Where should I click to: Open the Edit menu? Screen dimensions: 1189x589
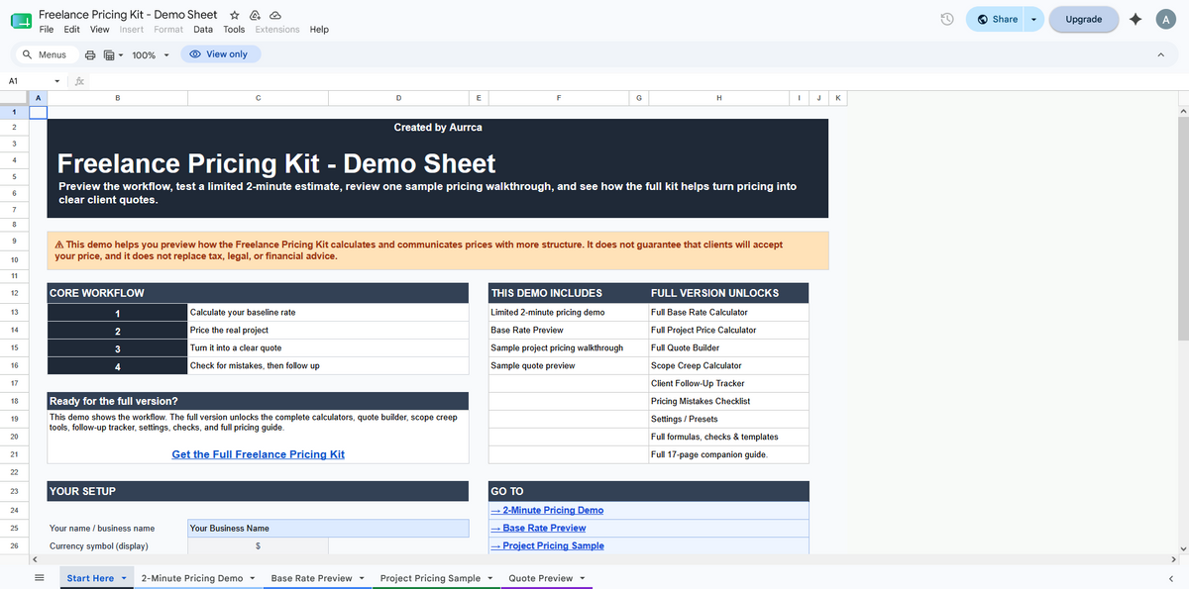pyautogui.click(x=72, y=30)
